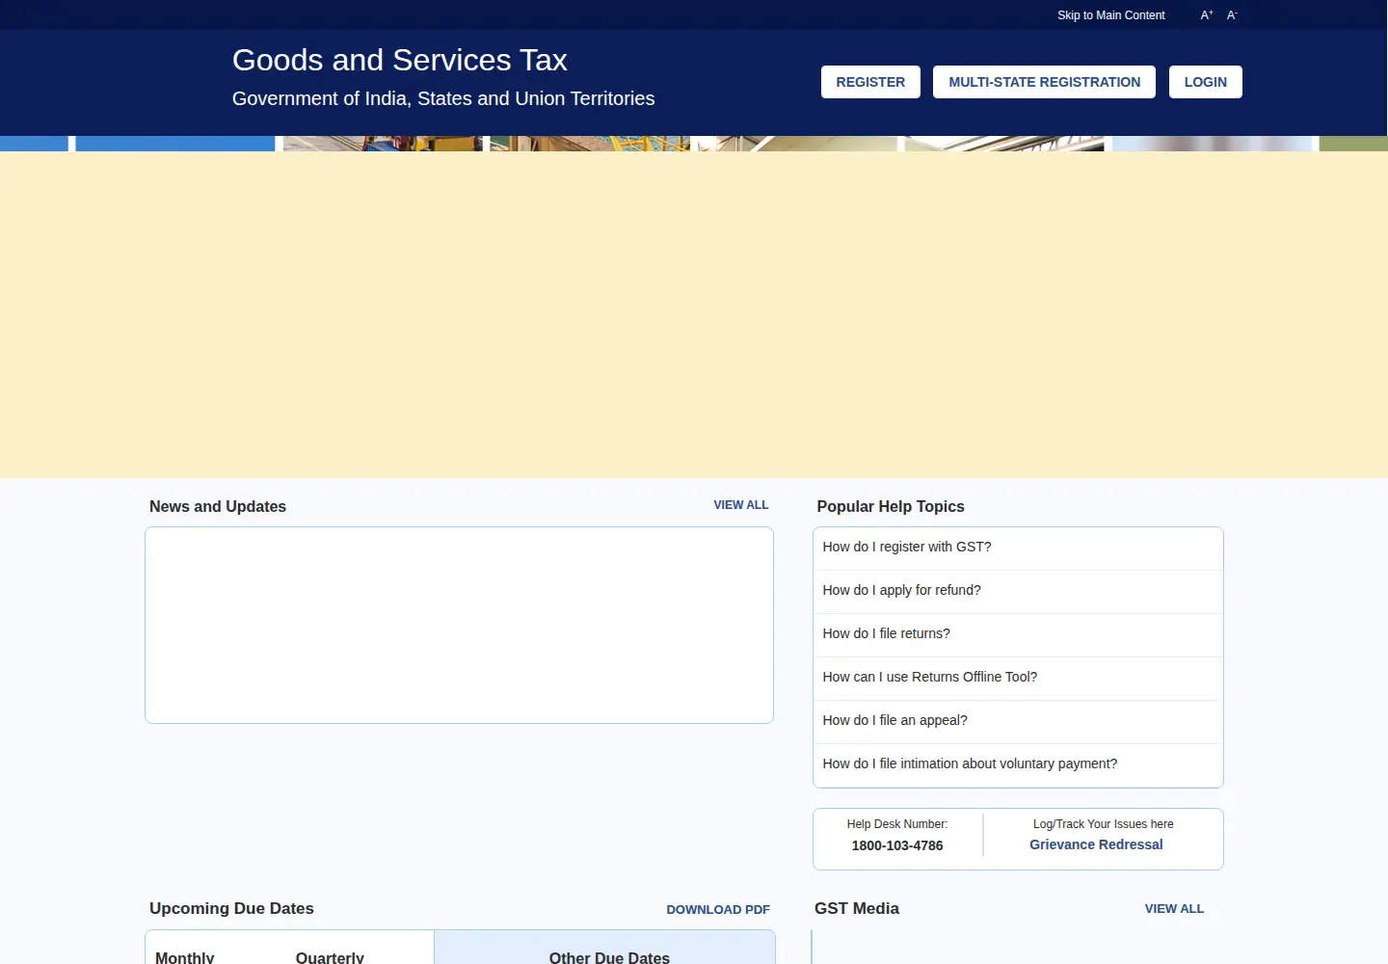Screen dimensions: 1388x964
Task: Click 'Government of India, States and Union Territories' subtitle
Action: (x=443, y=98)
